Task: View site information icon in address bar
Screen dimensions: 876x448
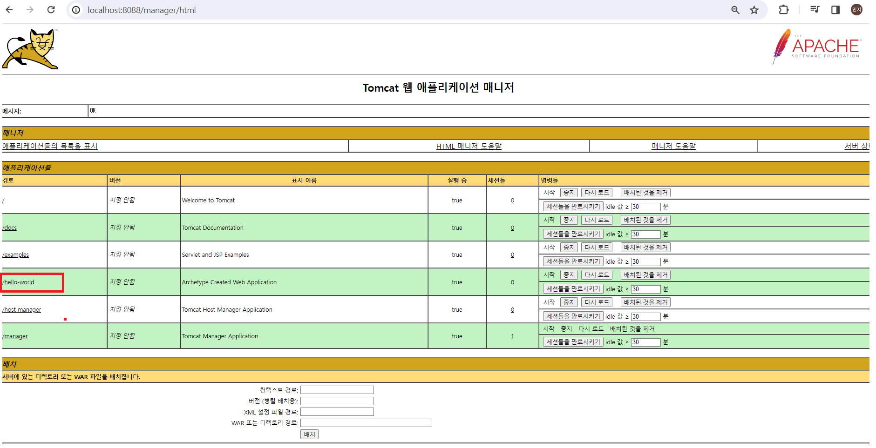Action: pos(76,10)
